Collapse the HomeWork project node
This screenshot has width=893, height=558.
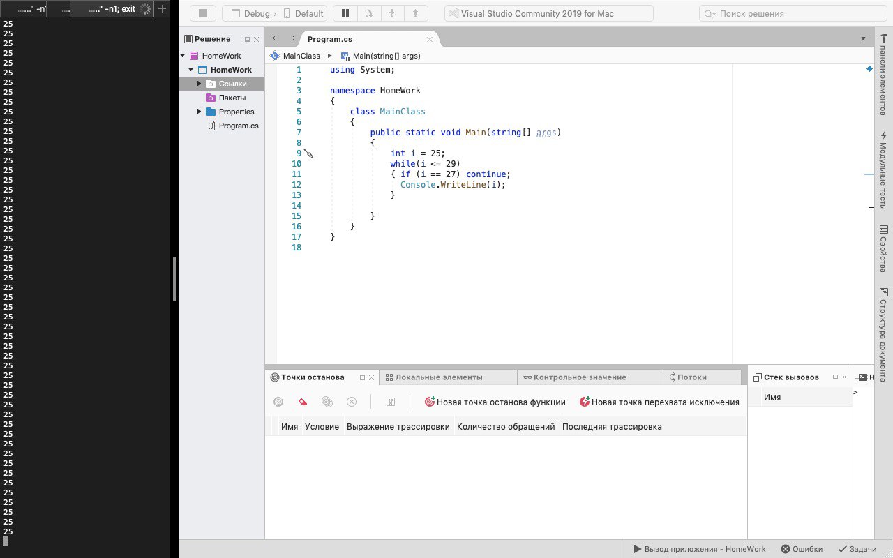[191, 70]
